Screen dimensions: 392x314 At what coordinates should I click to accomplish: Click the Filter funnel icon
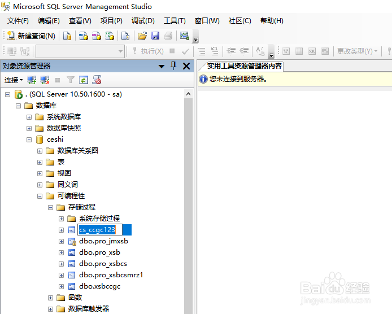pos(71,80)
